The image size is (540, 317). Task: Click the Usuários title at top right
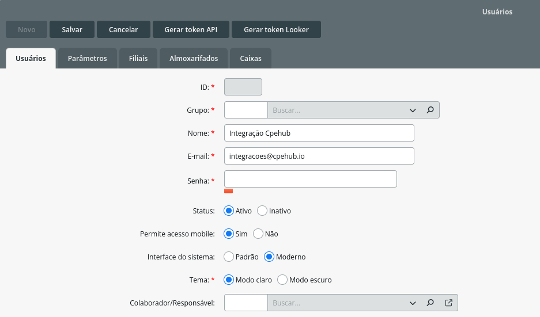click(497, 12)
